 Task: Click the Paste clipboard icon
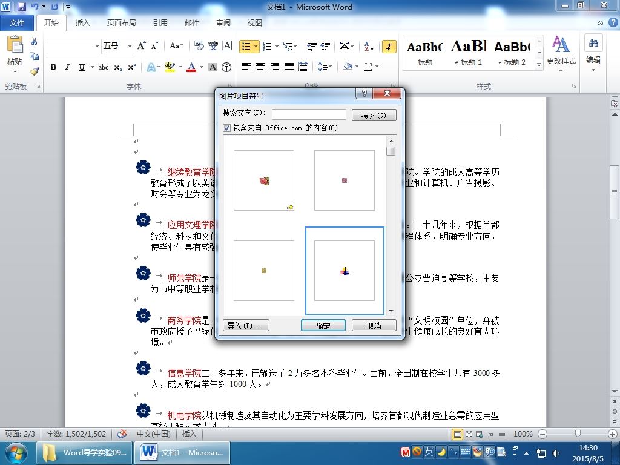point(15,45)
